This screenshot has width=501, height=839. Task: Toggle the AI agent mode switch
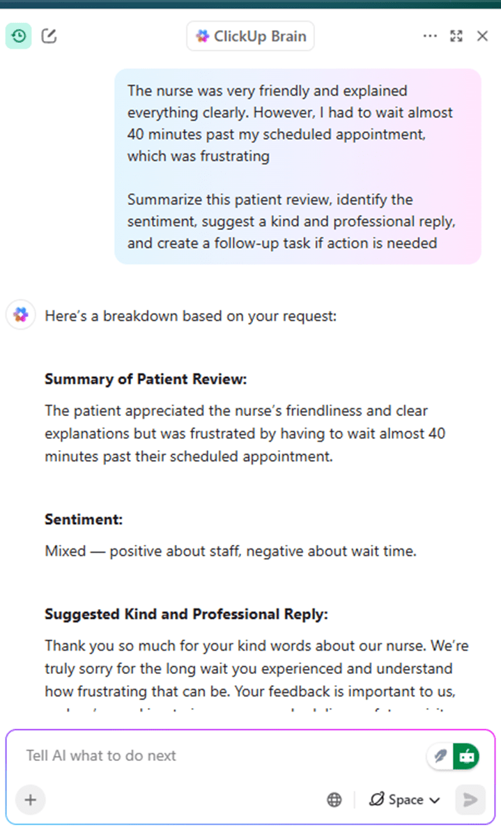click(465, 755)
